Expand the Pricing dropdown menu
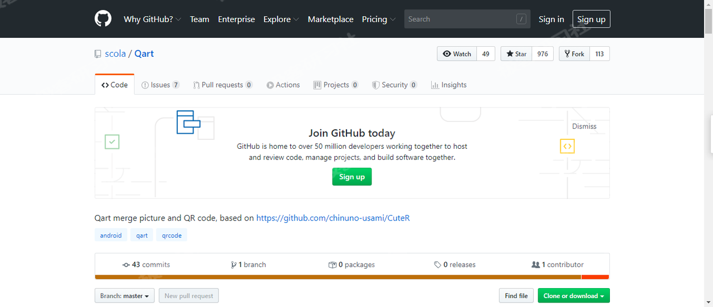The width and height of the screenshot is (713, 307). point(379,19)
